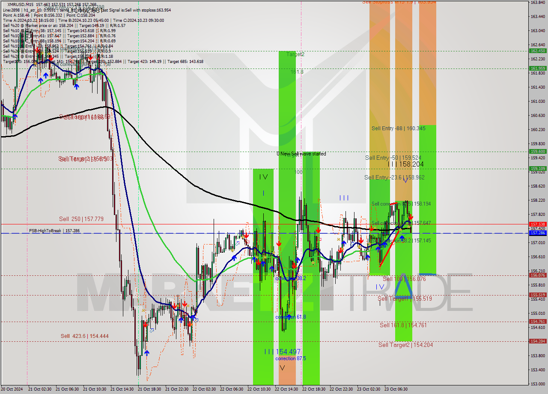Click Sell 100 | 156.076 label

coord(404,279)
